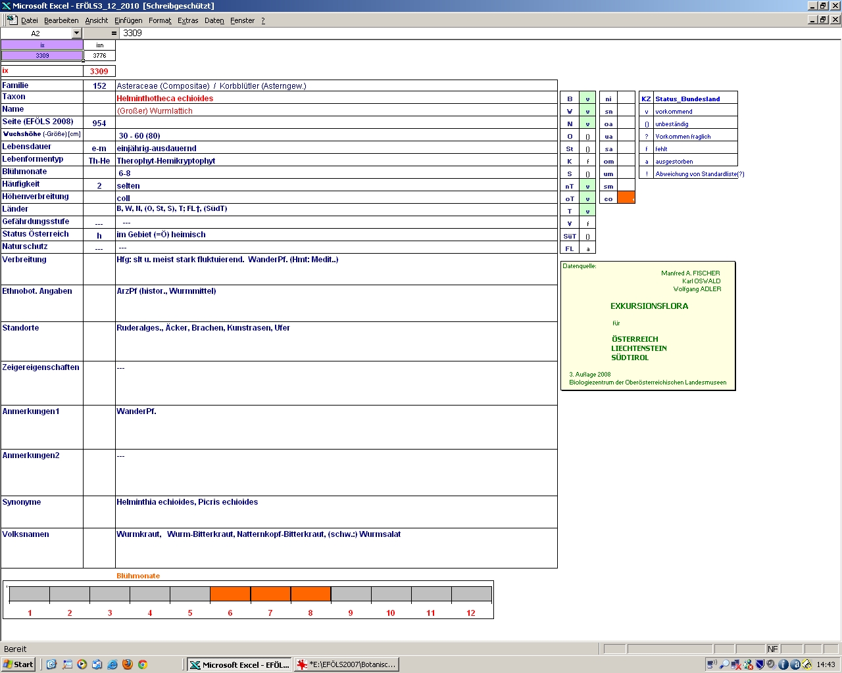Open Google Chrome from quick launch
The image size is (842, 673).
[143, 664]
